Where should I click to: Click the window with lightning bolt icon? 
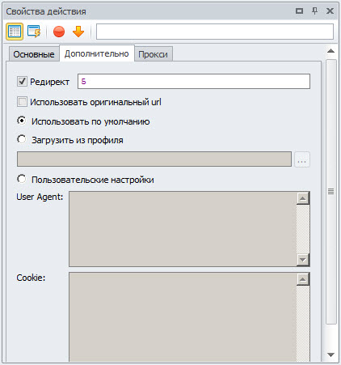34,32
